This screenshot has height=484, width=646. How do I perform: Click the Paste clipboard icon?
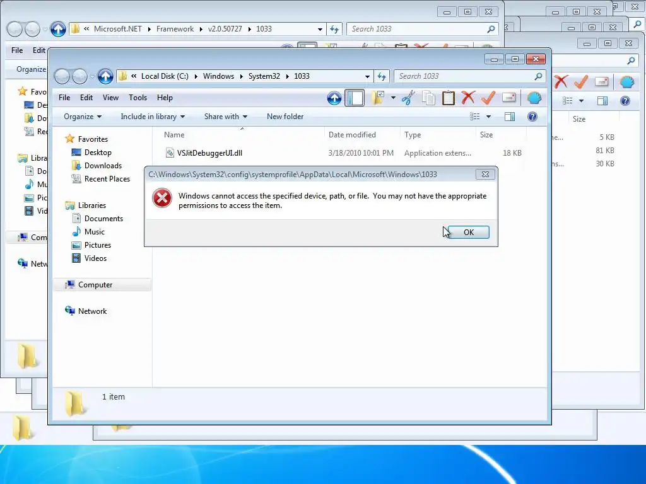point(449,98)
